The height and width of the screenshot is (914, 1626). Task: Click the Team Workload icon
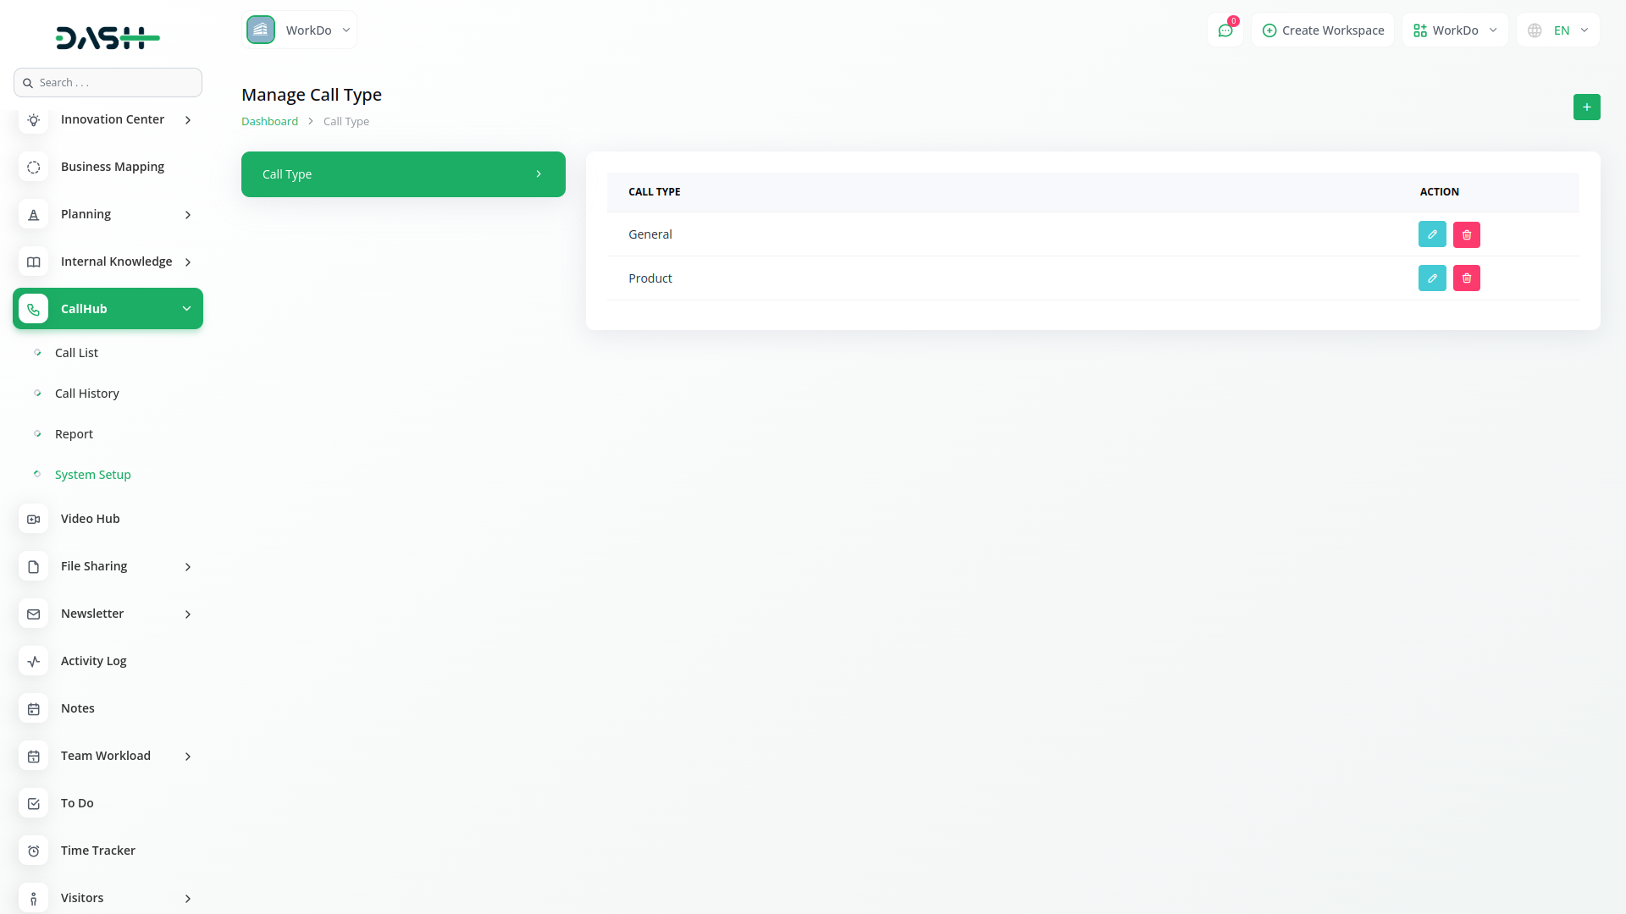[x=33, y=757]
